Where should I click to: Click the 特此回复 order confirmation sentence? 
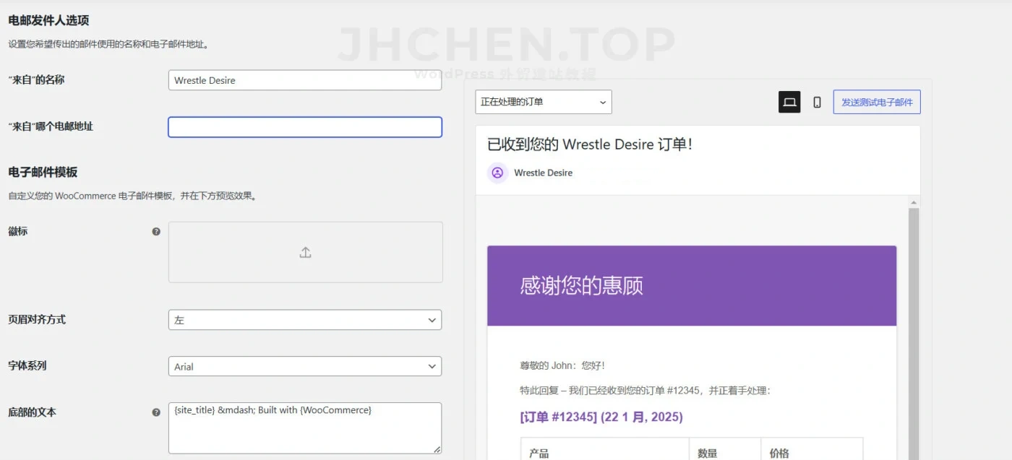click(x=646, y=391)
